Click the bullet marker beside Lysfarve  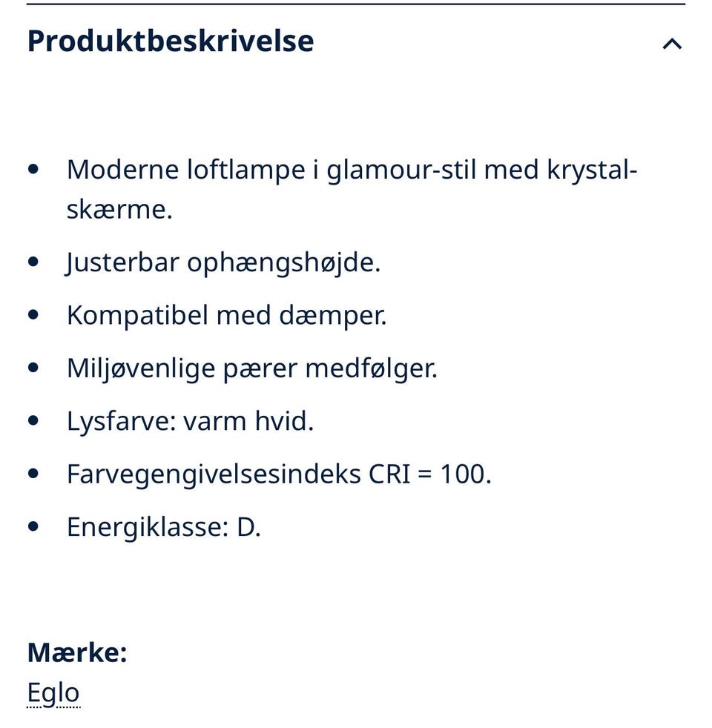click(34, 420)
